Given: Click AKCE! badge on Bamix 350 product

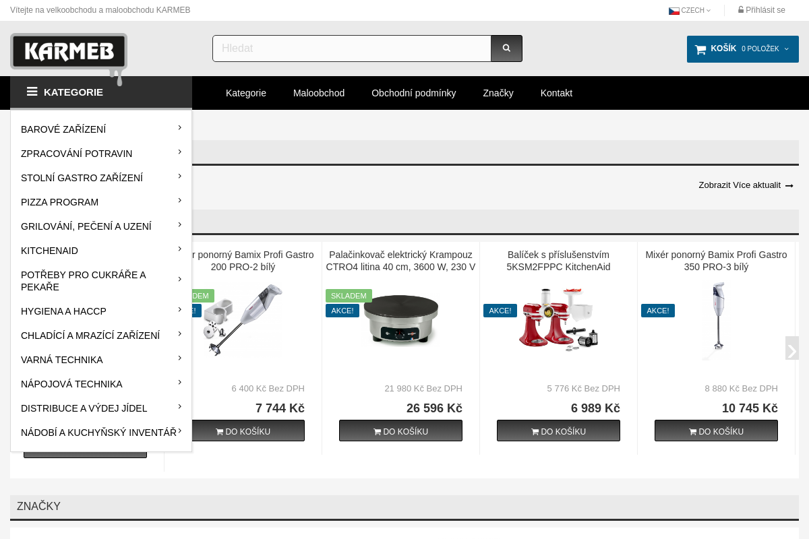Looking at the screenshot, I should coord(658,311).
